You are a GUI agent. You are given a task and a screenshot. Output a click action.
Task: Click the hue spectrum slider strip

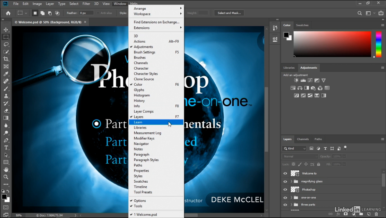pyautogui.click(x=379, y=44)
